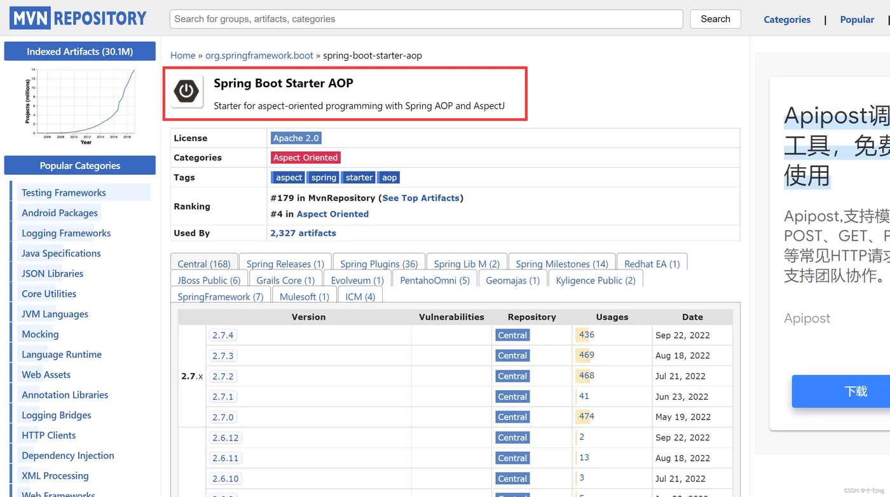890x497 pixels.
Task: Open the Dependency Injection category
Action: [x=68, y=456]
